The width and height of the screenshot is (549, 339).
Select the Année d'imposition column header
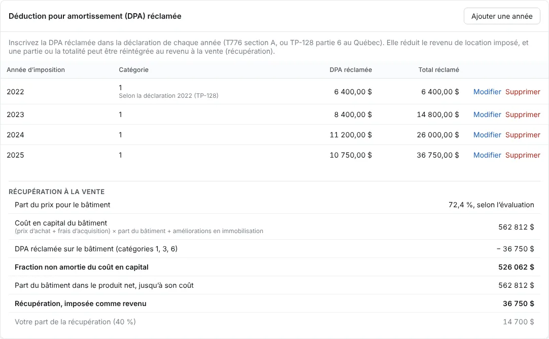(36, 69)
